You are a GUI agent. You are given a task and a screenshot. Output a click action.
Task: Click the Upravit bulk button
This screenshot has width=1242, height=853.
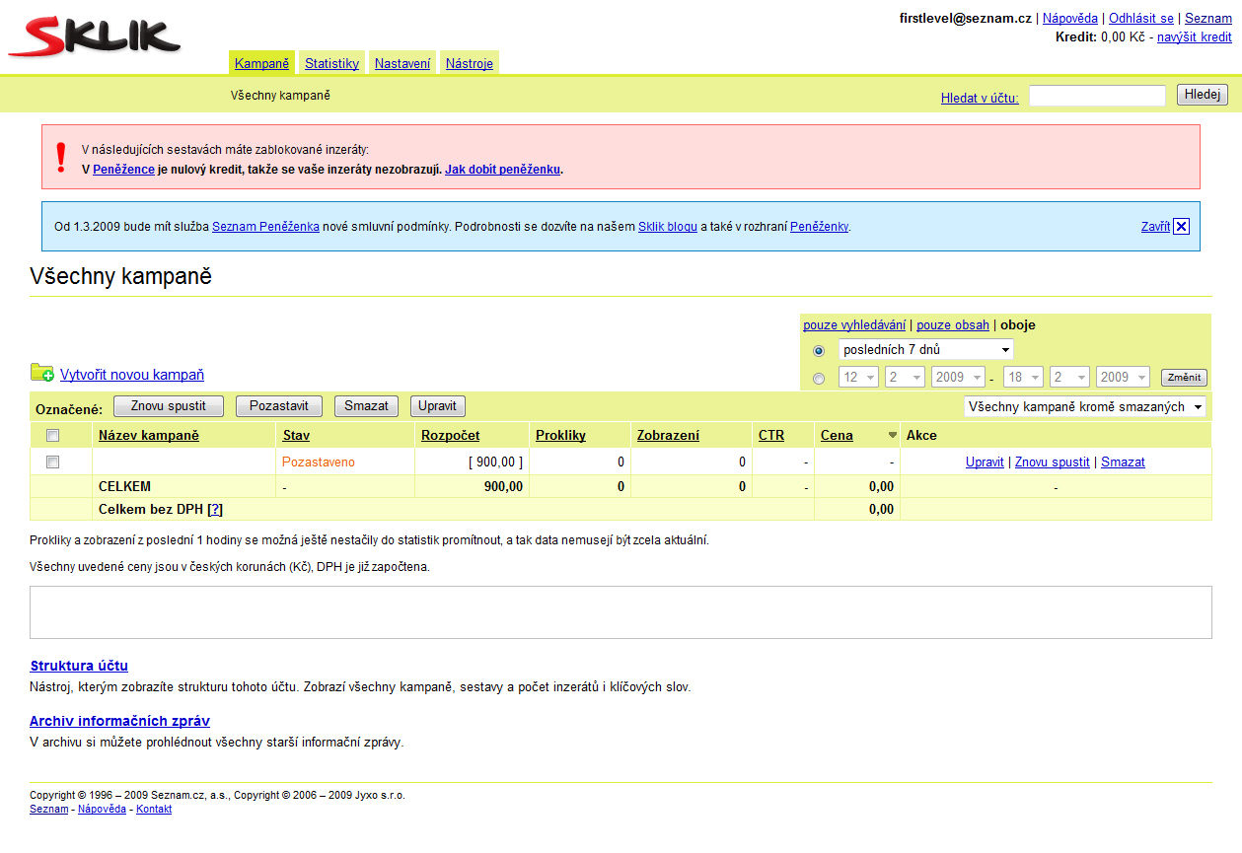[437, 405]
